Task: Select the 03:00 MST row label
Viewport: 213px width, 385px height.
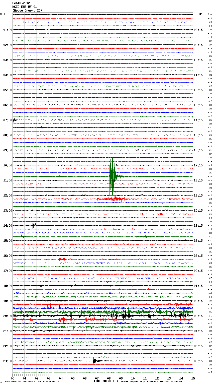Action: point(8,60)
